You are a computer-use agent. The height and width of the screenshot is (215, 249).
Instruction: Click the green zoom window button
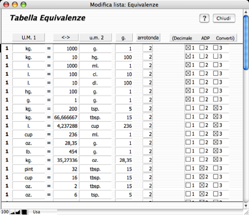tap(23, 5)
